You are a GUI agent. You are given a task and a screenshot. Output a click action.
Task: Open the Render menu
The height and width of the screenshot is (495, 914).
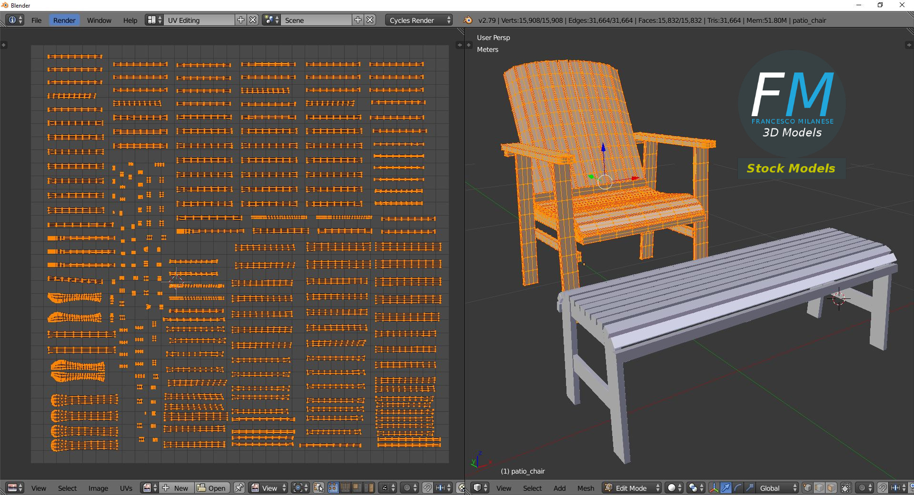[x=64, y=20]
